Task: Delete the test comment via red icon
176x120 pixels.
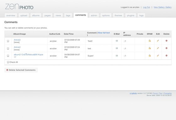Action: coord(167,48)
